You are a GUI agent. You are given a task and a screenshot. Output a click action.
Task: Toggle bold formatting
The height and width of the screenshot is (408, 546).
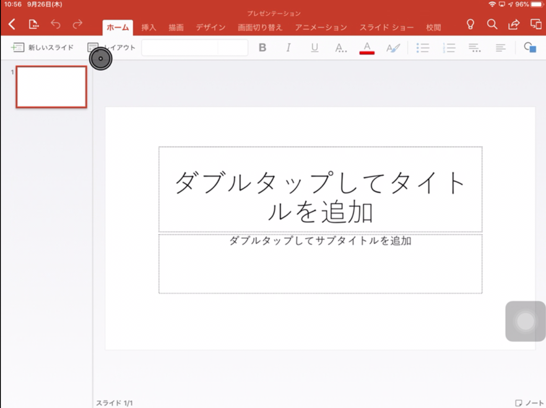pyautogui.click(x=263, y=48)
